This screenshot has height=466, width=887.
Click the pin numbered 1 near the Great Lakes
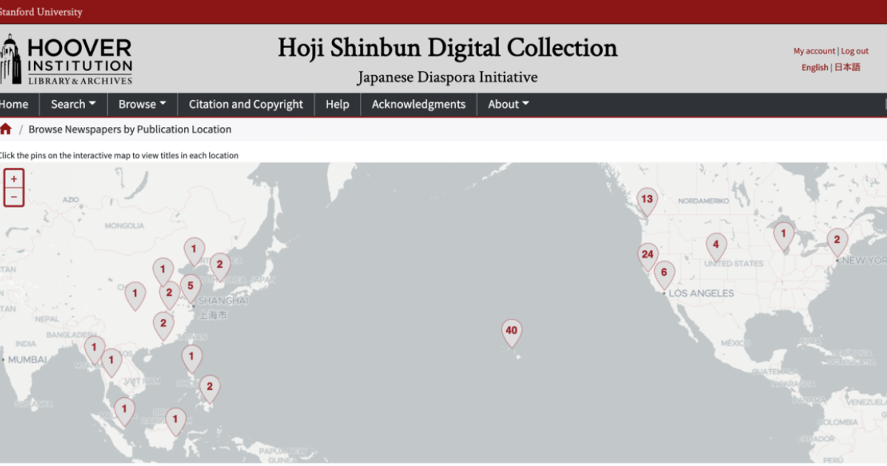coord(784,237)
